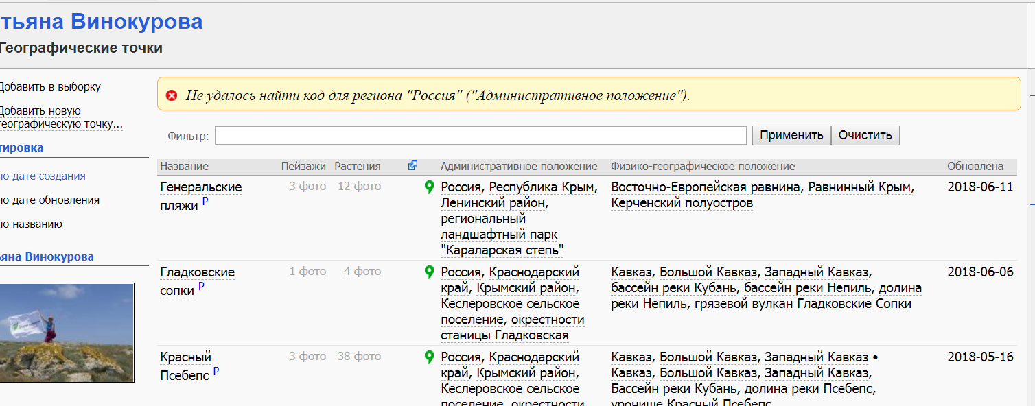Sort by дате обновления
Image resolution: width=1035 pixels, height=406 pixels.
[x=49, y=200]
